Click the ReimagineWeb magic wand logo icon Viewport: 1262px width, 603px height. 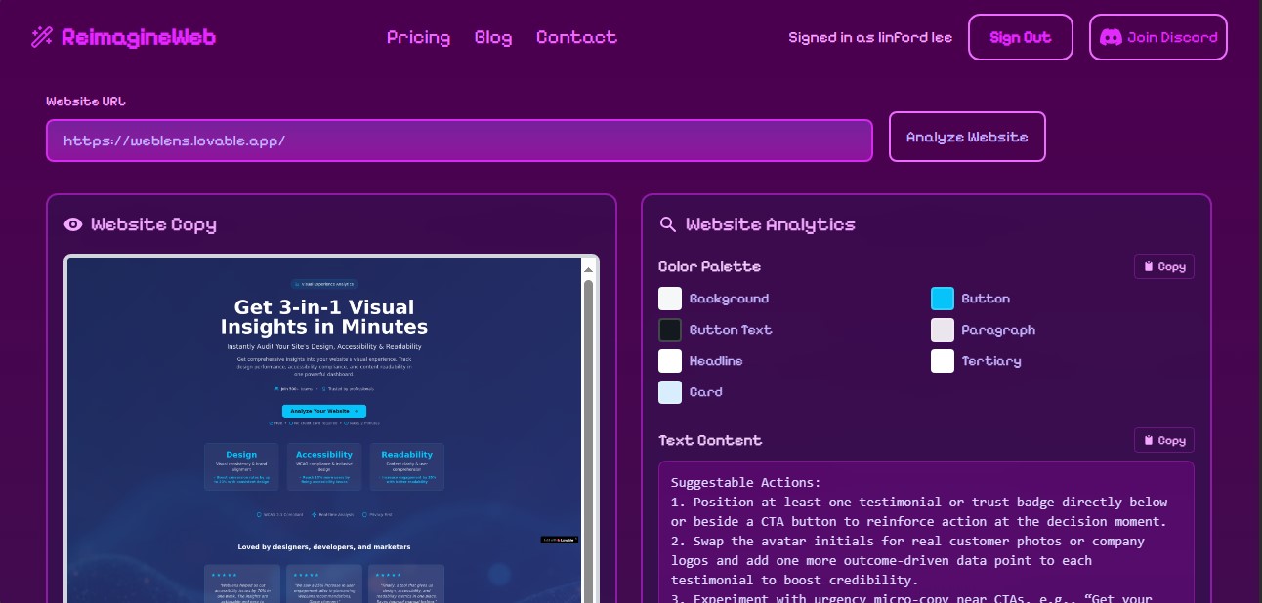pyautogui.click(x=42, y=37)
